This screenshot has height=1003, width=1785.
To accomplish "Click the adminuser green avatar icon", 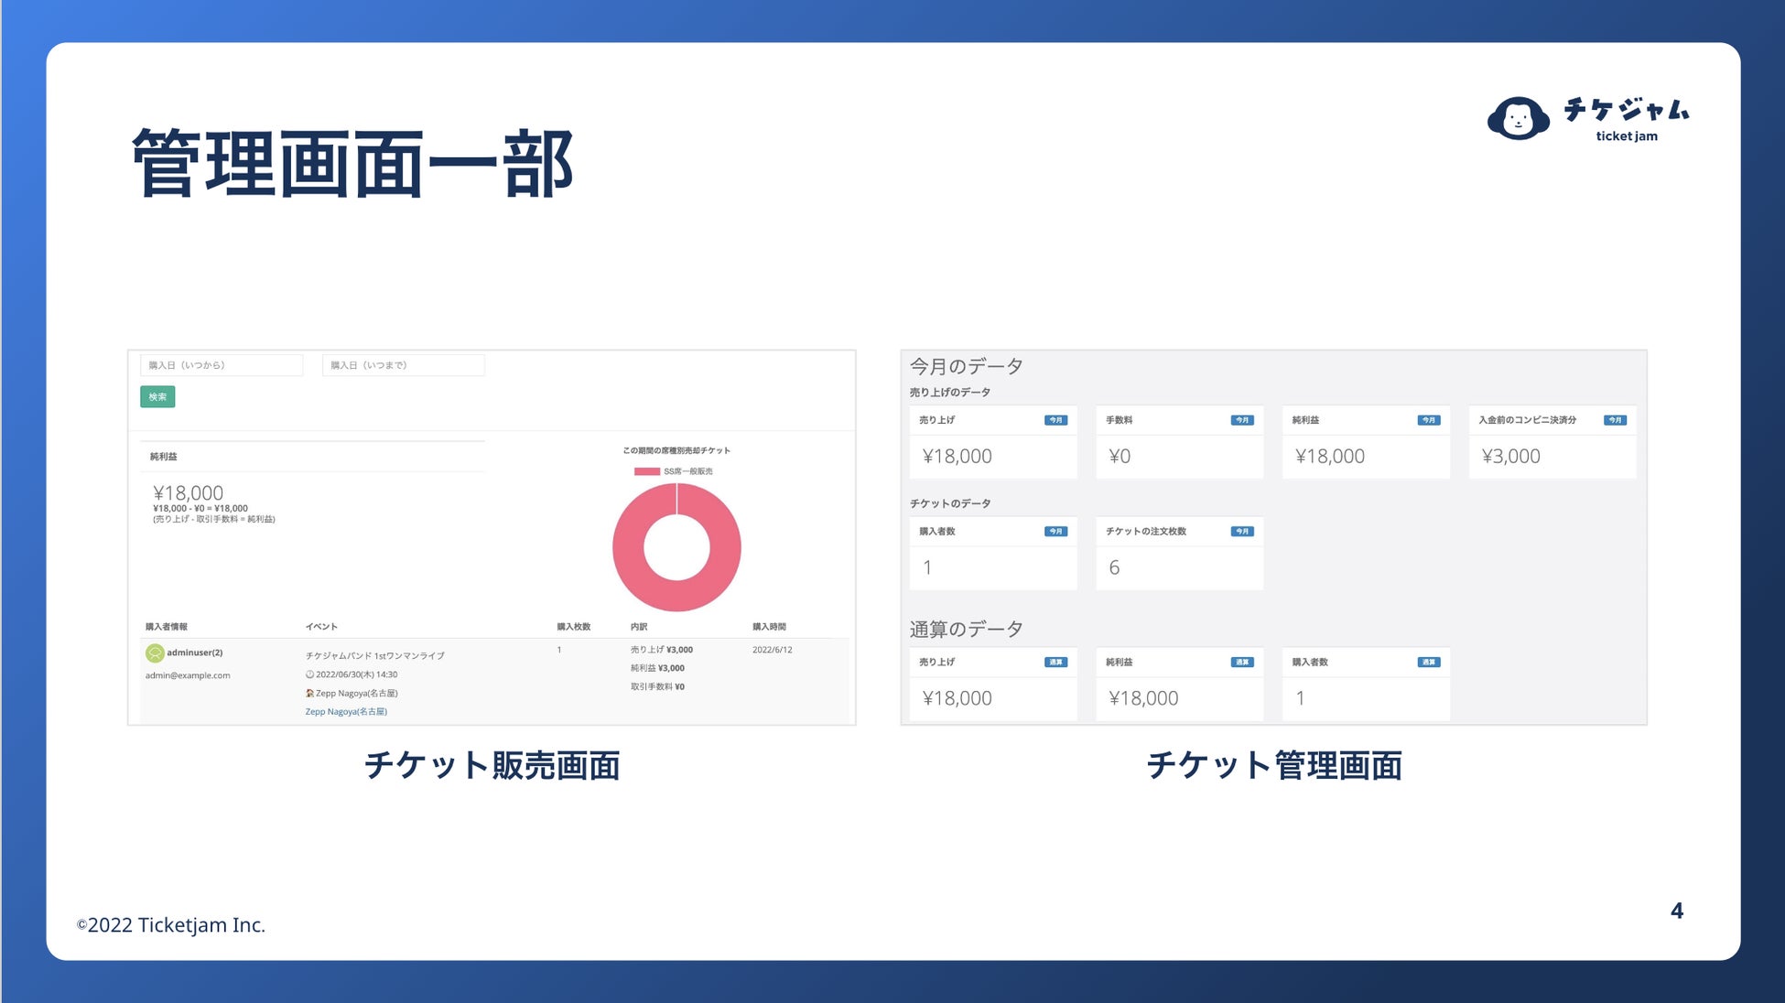I will tap(155, 652).
